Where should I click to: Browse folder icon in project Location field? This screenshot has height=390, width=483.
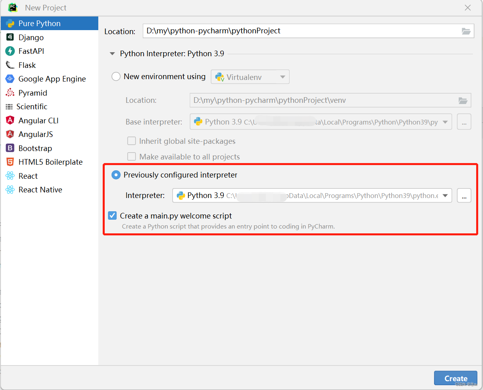point(466,31)
